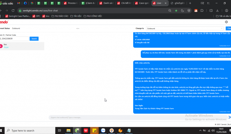Open the FILE BÁO CÁO bookmark folder
Viewport: 231px width, 134px height.
click(60, 16)
